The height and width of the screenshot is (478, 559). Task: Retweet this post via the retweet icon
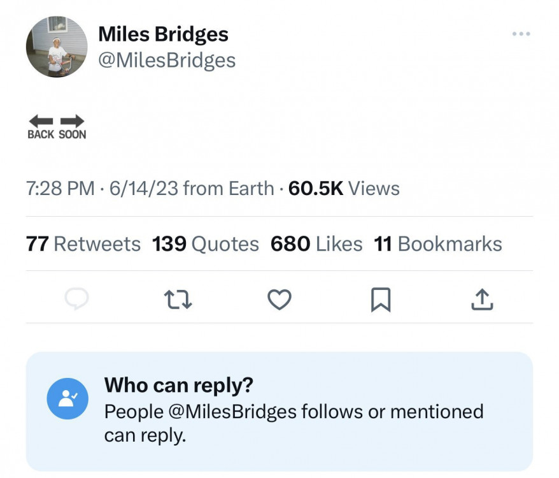tap(178, 299)
